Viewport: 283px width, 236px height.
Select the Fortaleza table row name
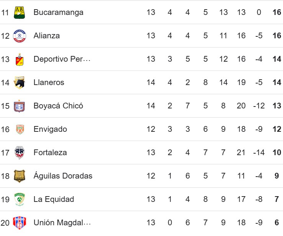point(50,152)
